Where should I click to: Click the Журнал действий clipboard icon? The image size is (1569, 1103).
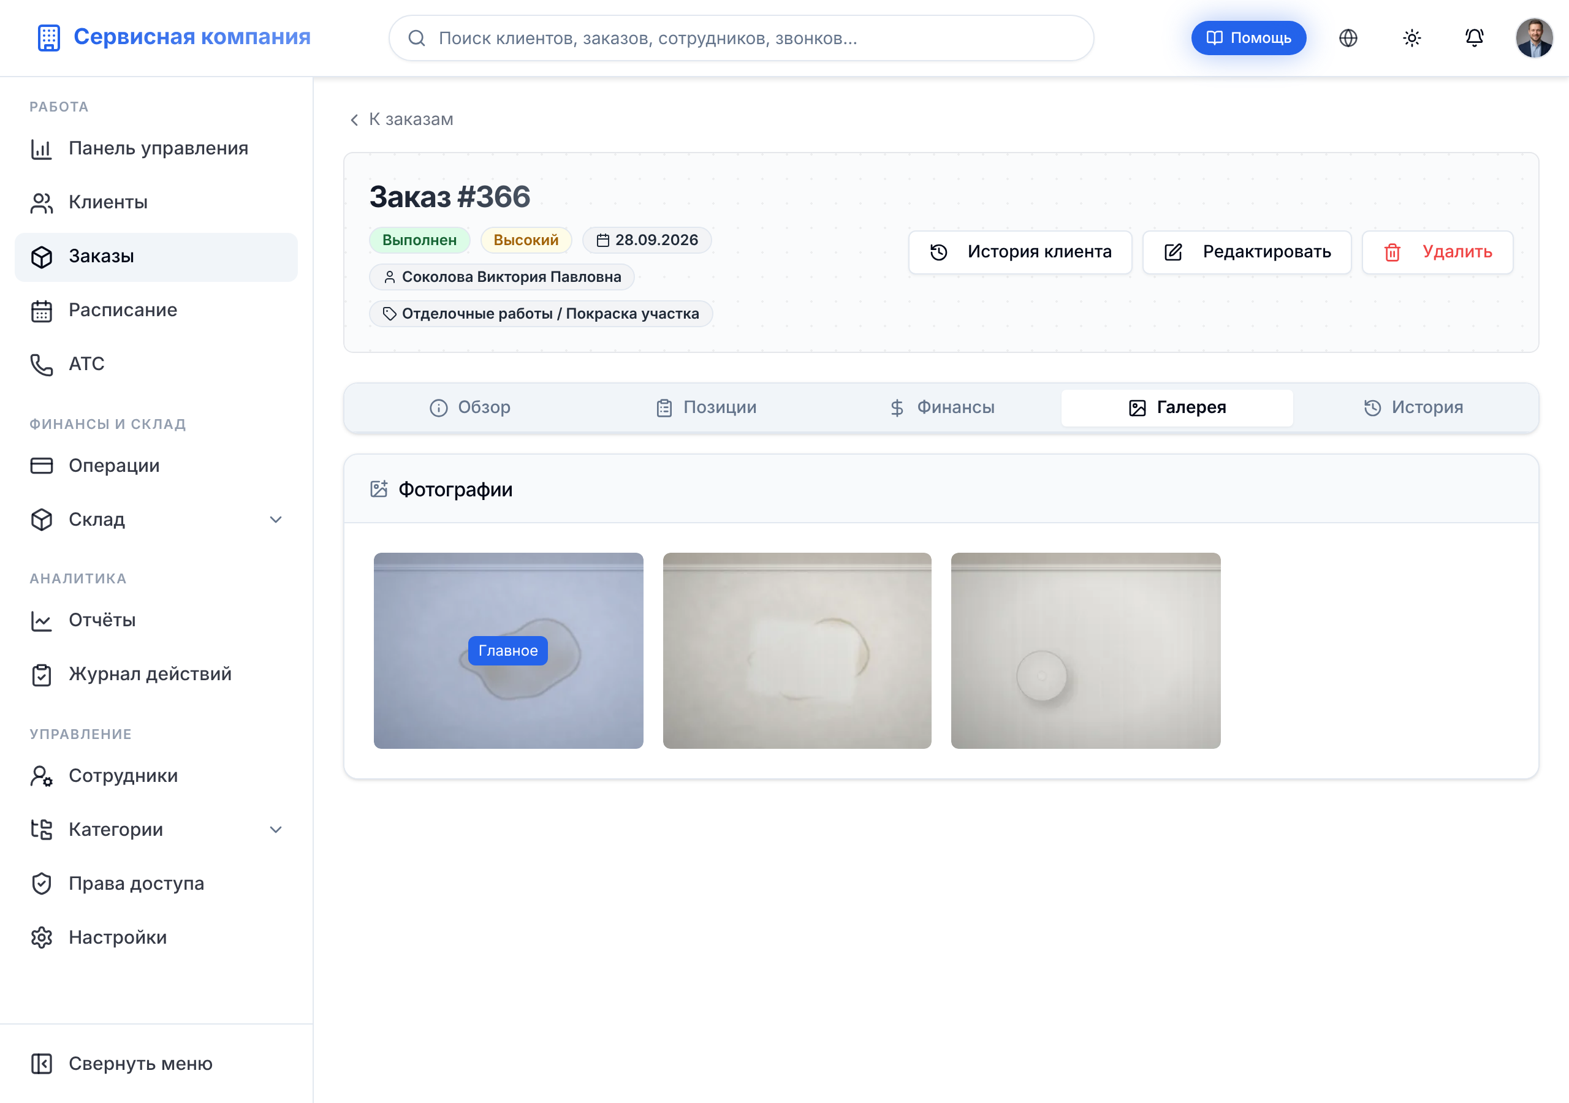[x=42, y=675]
